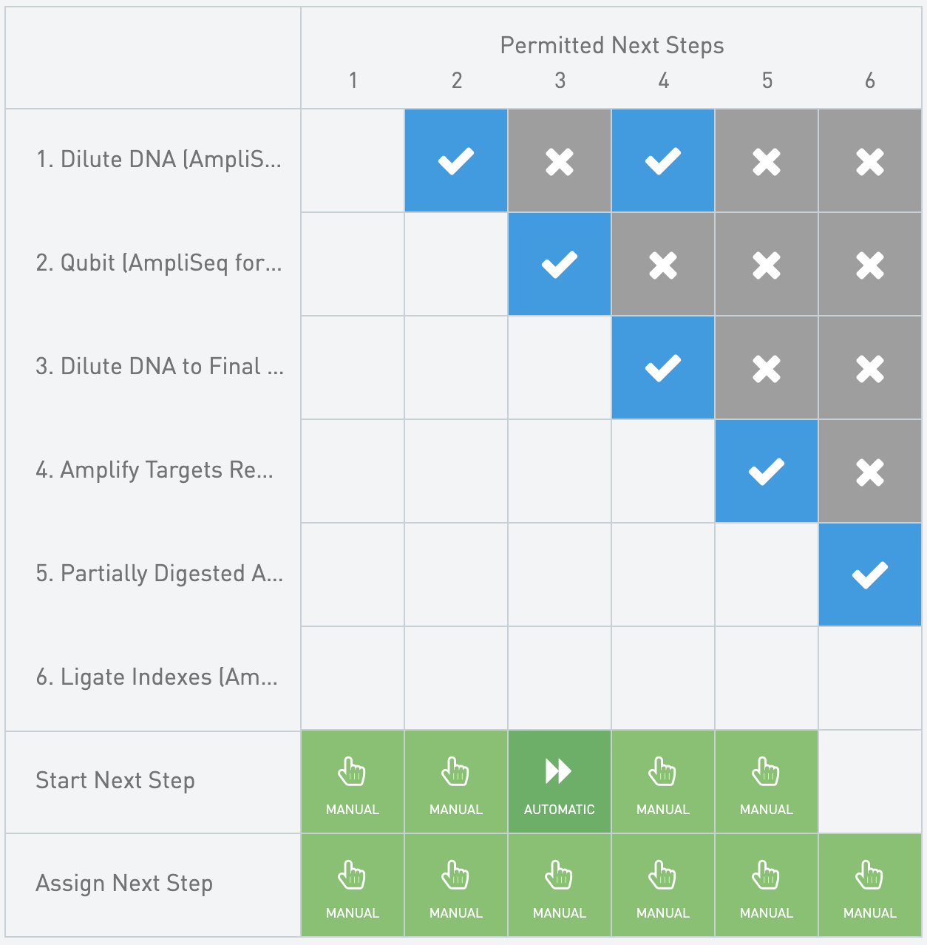This screenshot has height=945, width=927.
Task: Toggle the checkmark for step 1 to step 2
Action: tap(456, 160)
